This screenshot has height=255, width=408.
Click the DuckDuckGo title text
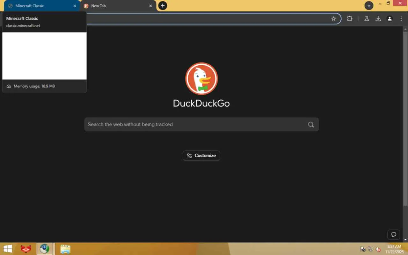tap(201, 103)
